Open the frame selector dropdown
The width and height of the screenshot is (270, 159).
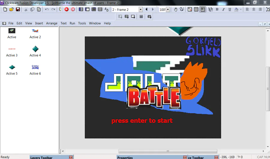[x=141, y=10]
